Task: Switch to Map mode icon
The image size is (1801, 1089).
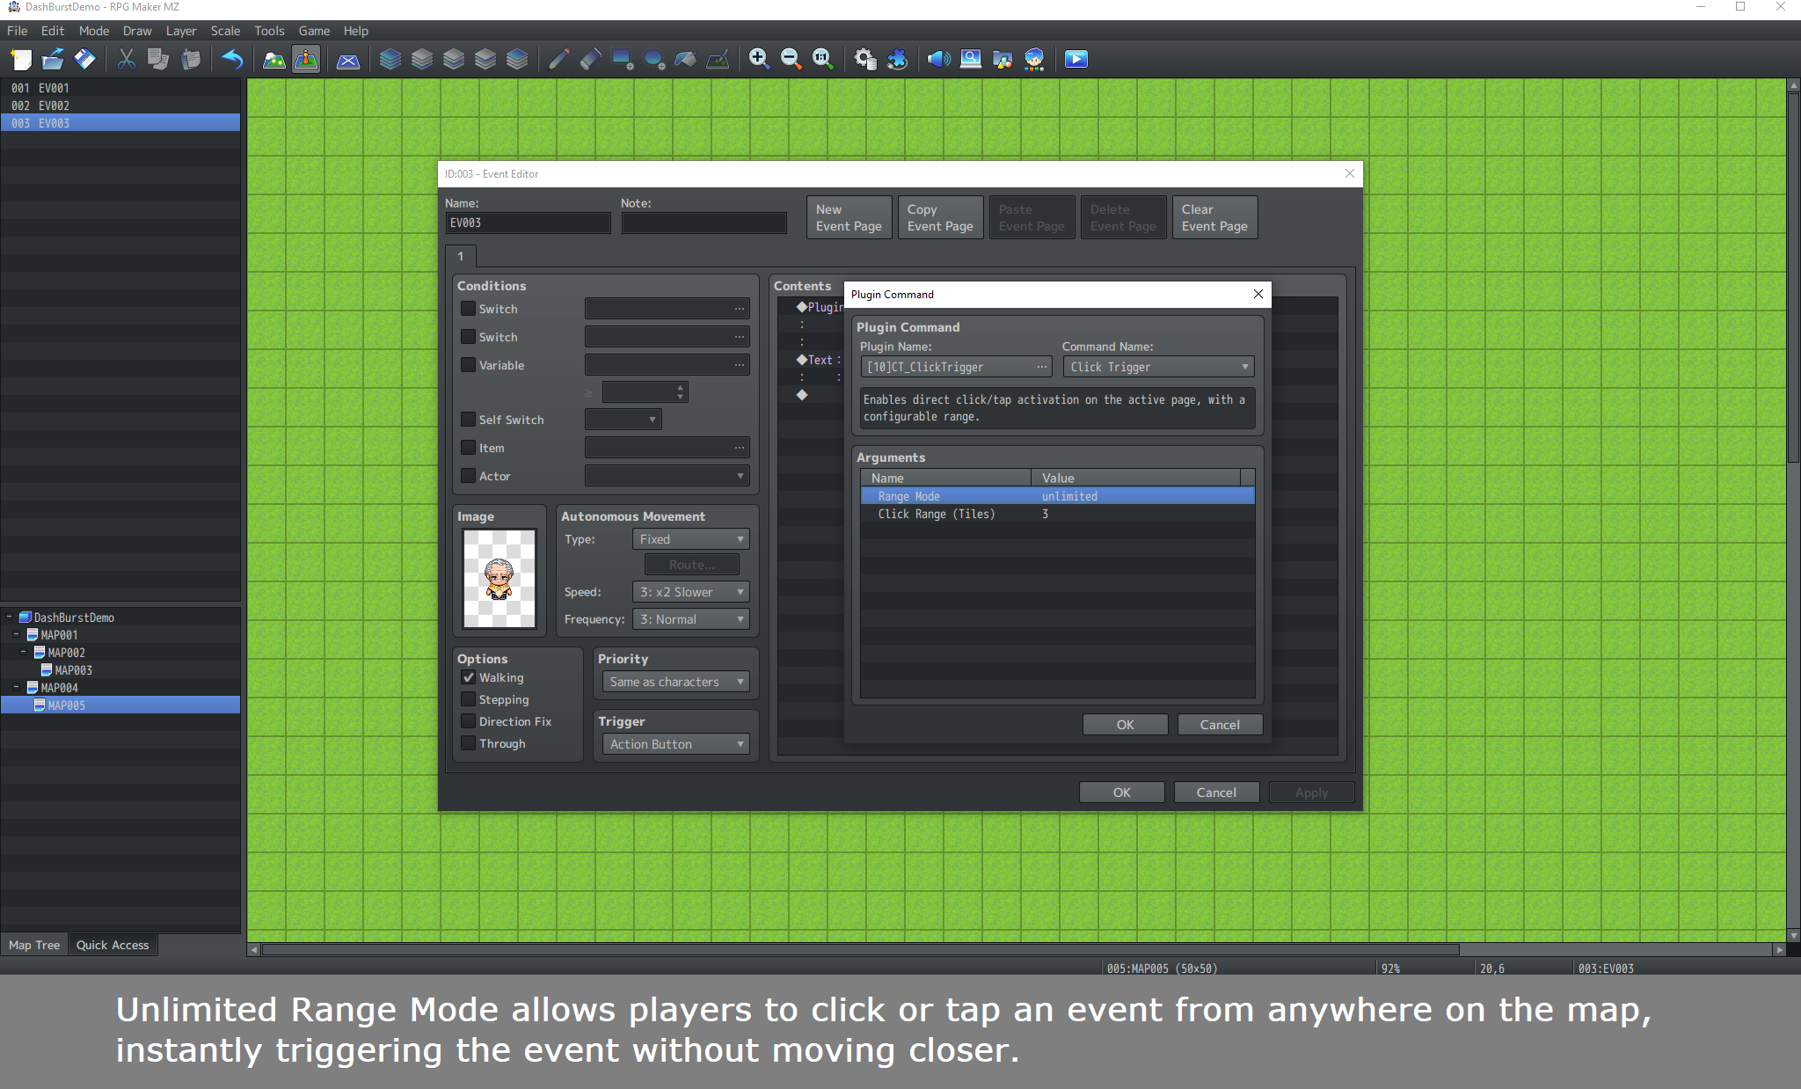Action: [274, 59]
